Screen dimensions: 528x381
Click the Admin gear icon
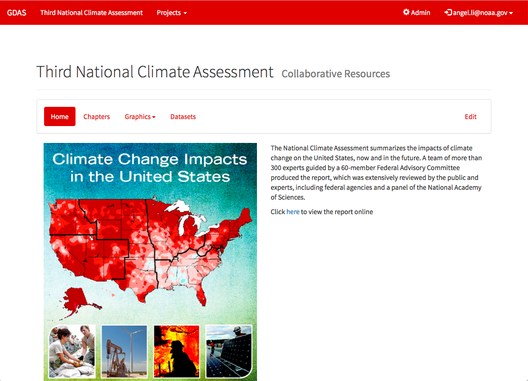point(406,13)
